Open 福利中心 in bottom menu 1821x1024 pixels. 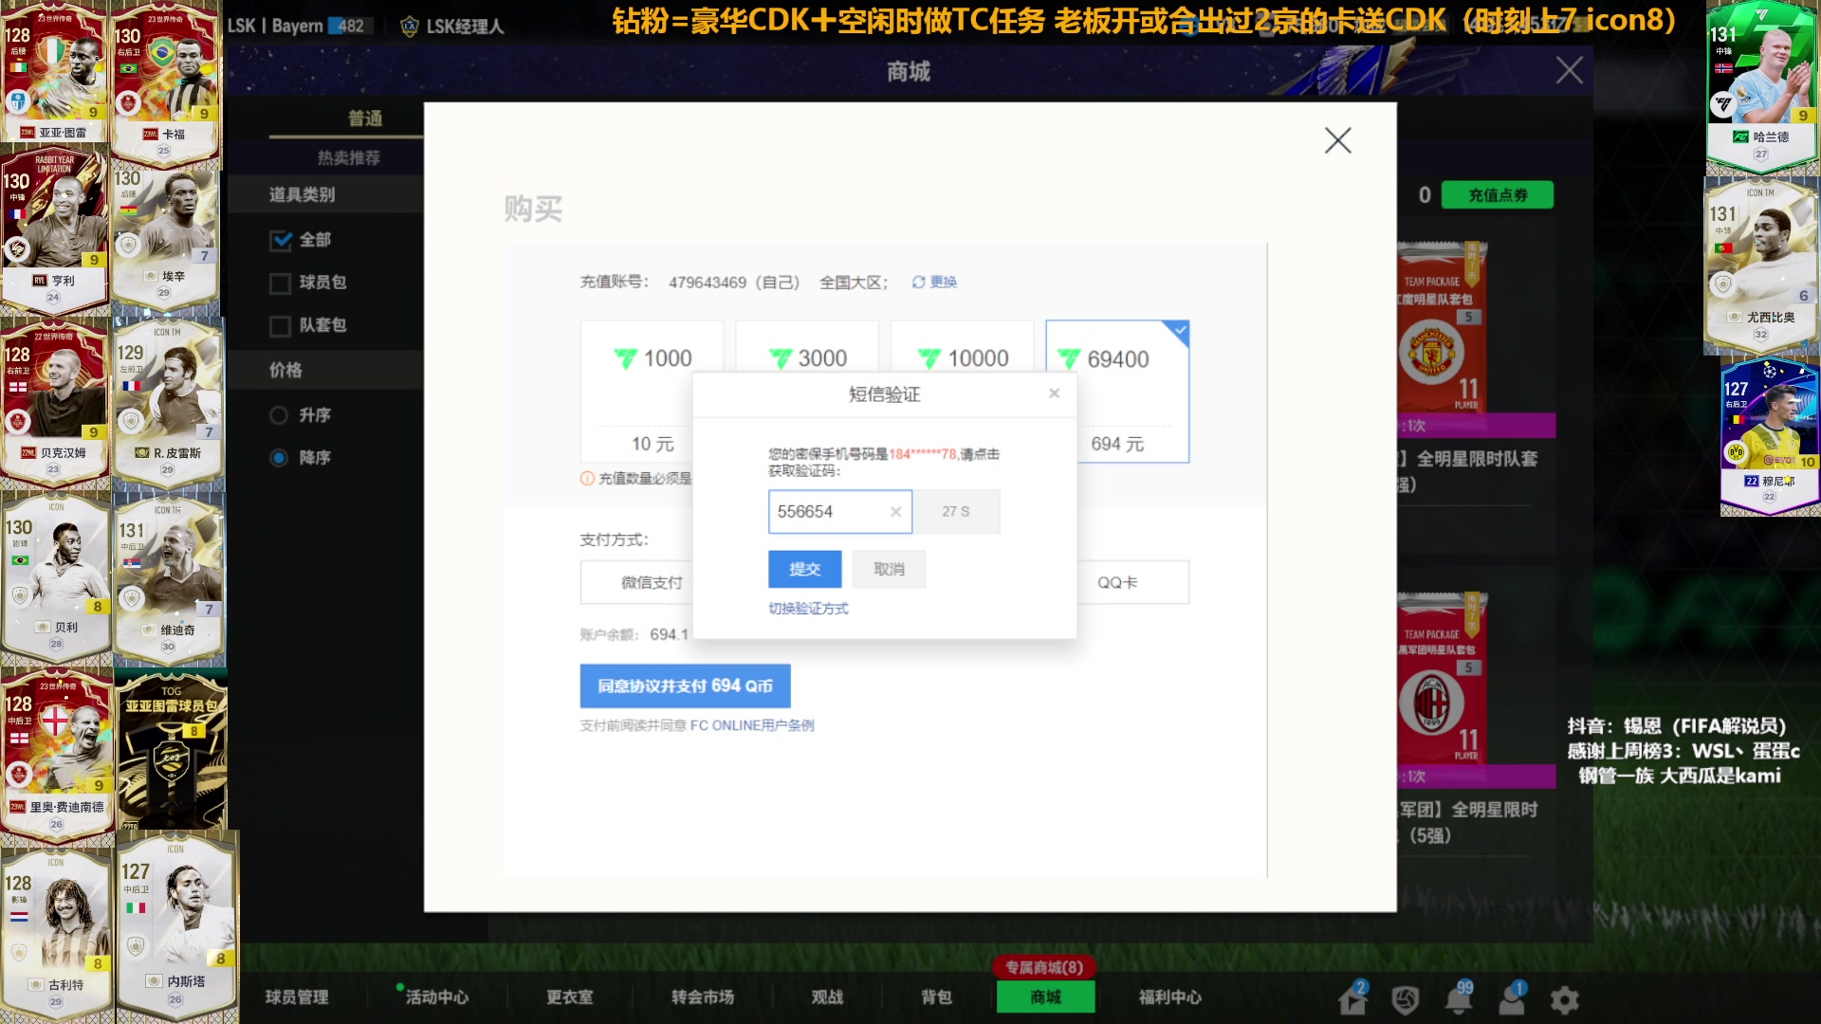(x=1170, y=997)
